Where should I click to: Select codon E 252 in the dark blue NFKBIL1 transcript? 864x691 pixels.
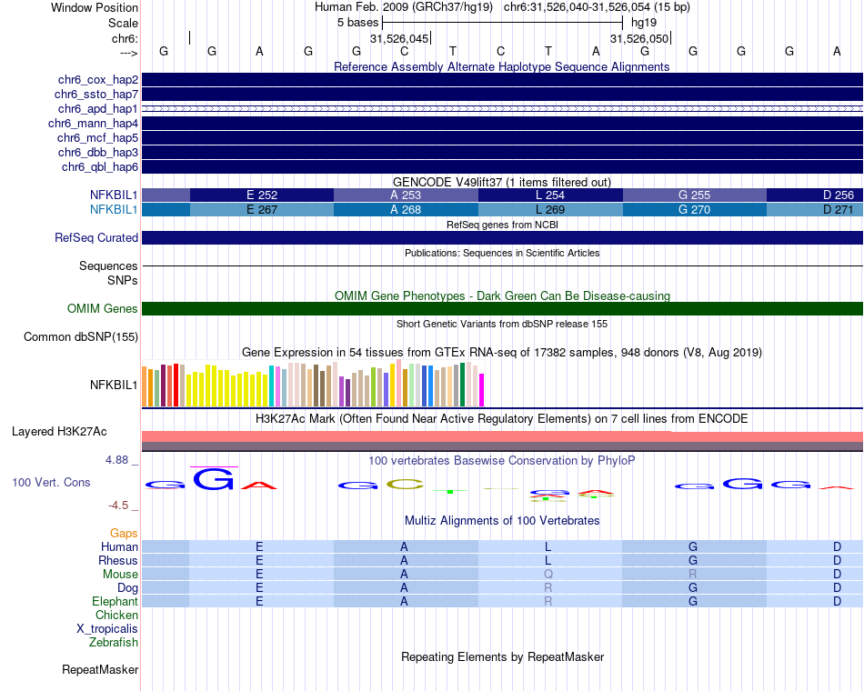click(x=262, y=195)
